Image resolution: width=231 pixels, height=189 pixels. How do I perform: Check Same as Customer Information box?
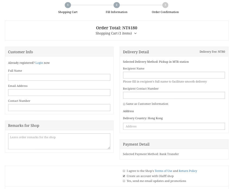click(124, 104)
